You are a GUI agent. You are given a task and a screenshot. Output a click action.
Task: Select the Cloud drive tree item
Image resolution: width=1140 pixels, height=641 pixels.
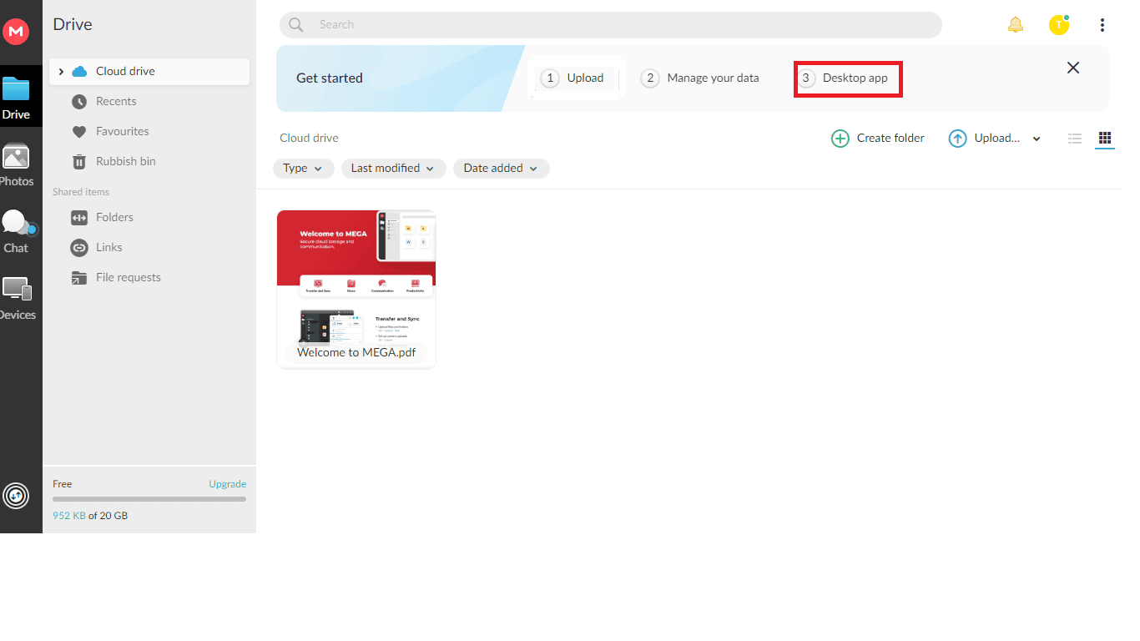tap(149, 71)
